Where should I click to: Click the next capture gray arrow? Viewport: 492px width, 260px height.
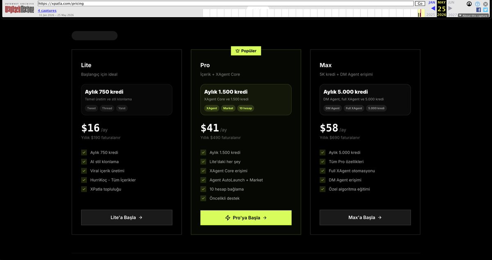click(x=450, y=8)
